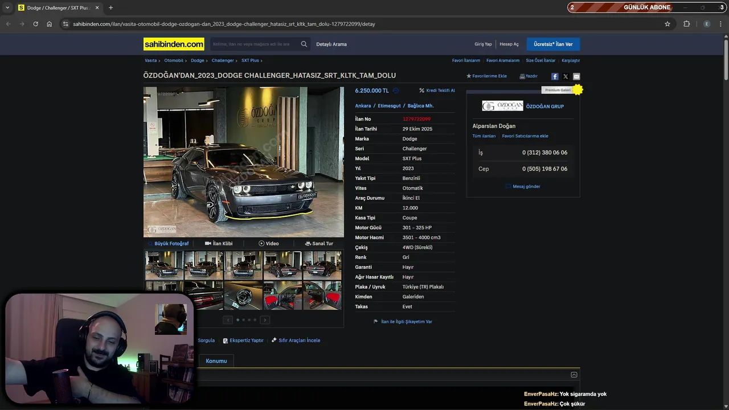Click Otomobil breadcrumb link
This screenshot has width=729, height=410.
[x=174, y=60]
